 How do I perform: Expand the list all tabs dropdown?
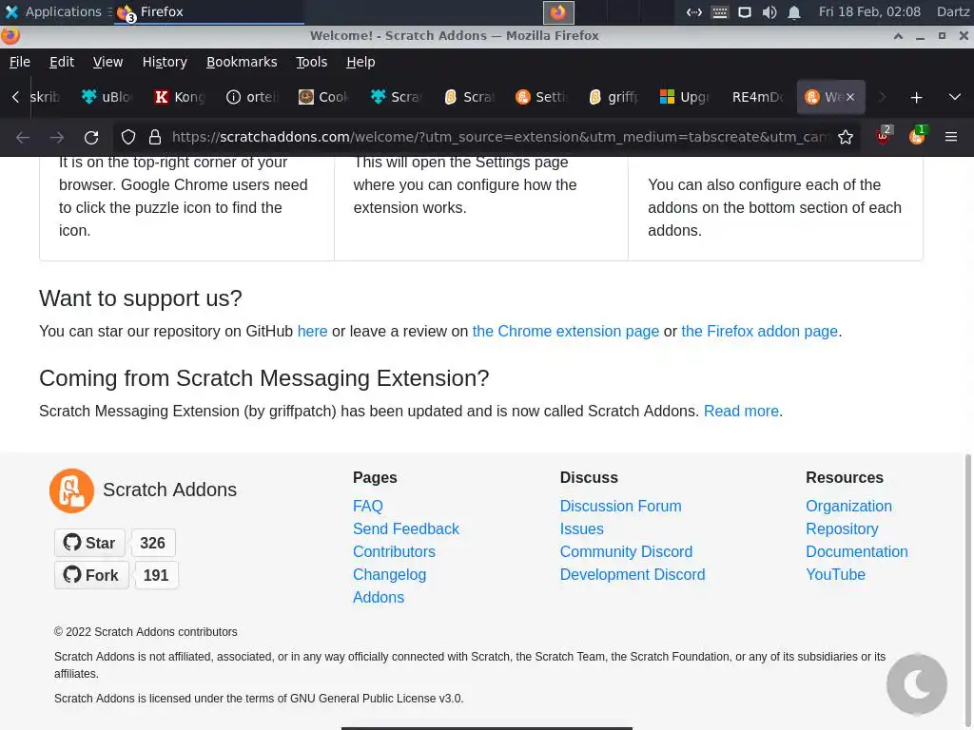tap(955, 97)
